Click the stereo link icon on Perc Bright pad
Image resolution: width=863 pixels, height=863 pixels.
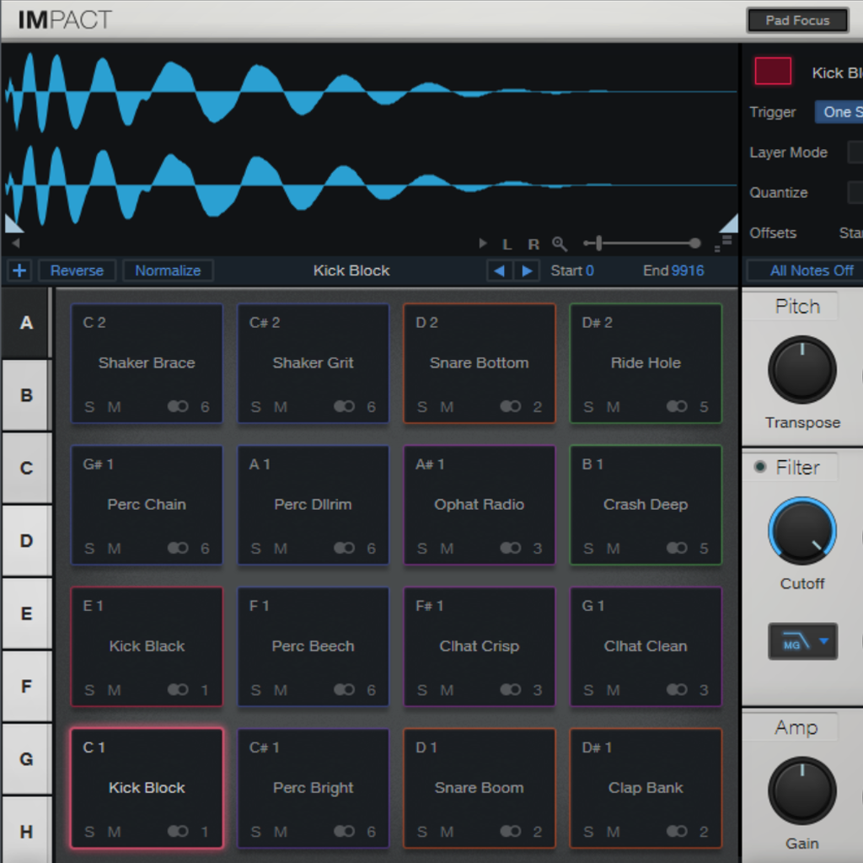(344, 831)
